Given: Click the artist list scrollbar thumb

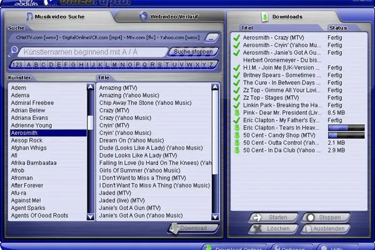Looking at the screenshot, I should 91,122.
